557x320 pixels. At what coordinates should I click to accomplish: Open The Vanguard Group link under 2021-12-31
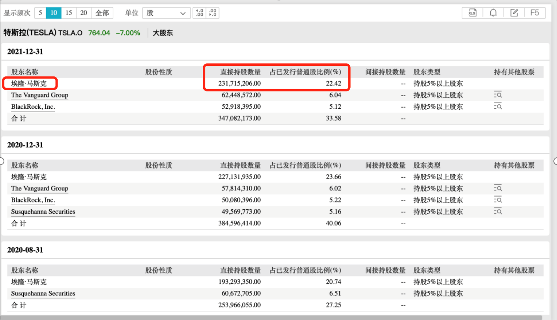click(x=39, y=95)
